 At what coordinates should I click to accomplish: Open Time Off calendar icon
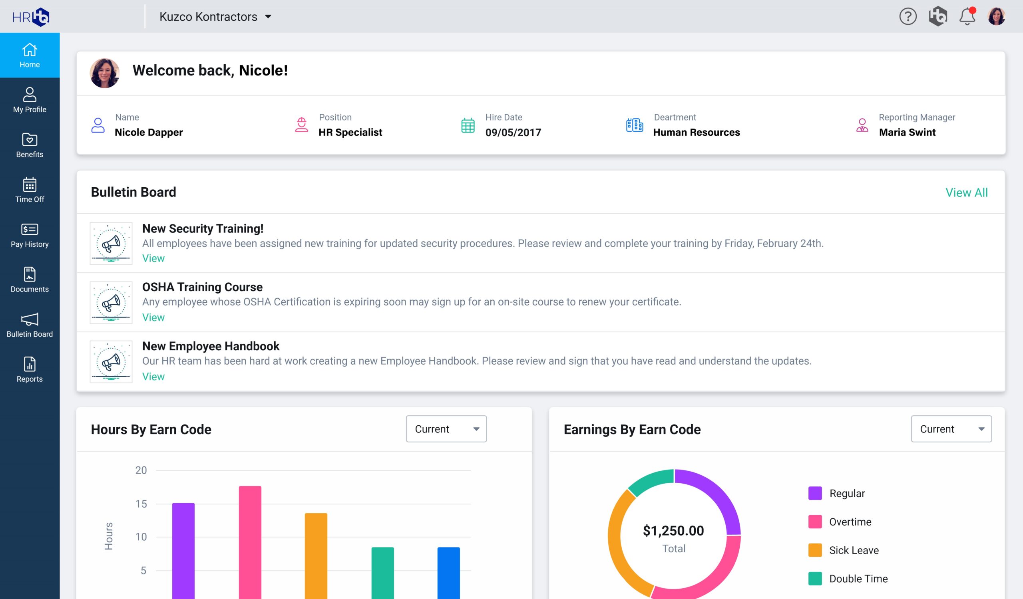coord(30,190)
